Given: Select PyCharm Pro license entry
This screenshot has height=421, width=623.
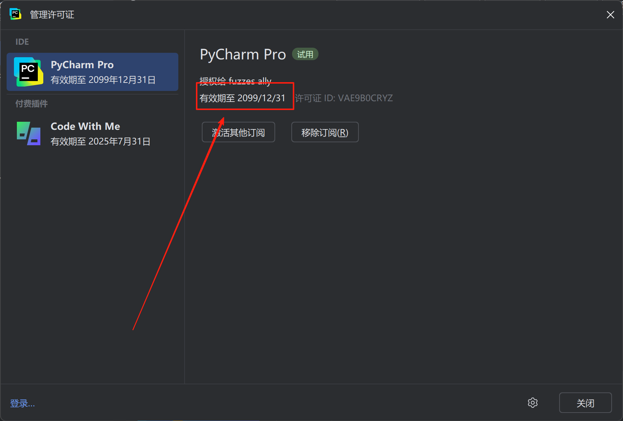Looking at the screenshot, I should [92, 72].
